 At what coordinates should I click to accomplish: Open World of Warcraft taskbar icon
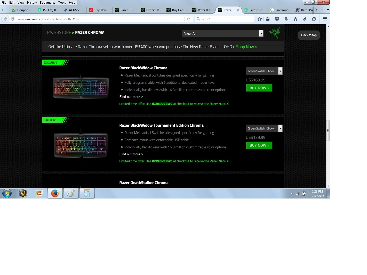click(23, 193)
